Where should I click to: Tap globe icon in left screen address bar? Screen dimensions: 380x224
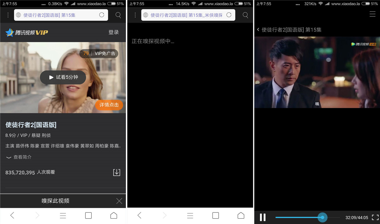(x=18, y=15)
